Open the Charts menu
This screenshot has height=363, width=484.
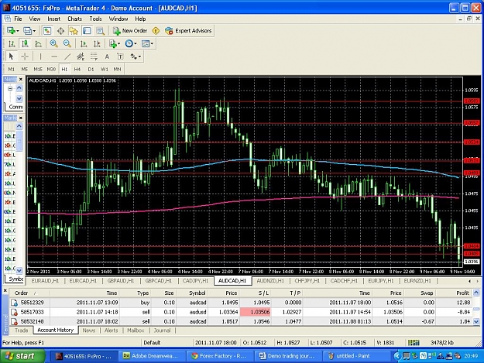74,19
